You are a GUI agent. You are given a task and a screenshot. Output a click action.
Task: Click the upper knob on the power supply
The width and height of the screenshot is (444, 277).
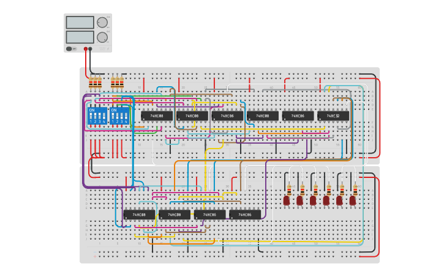click(102, 23)
